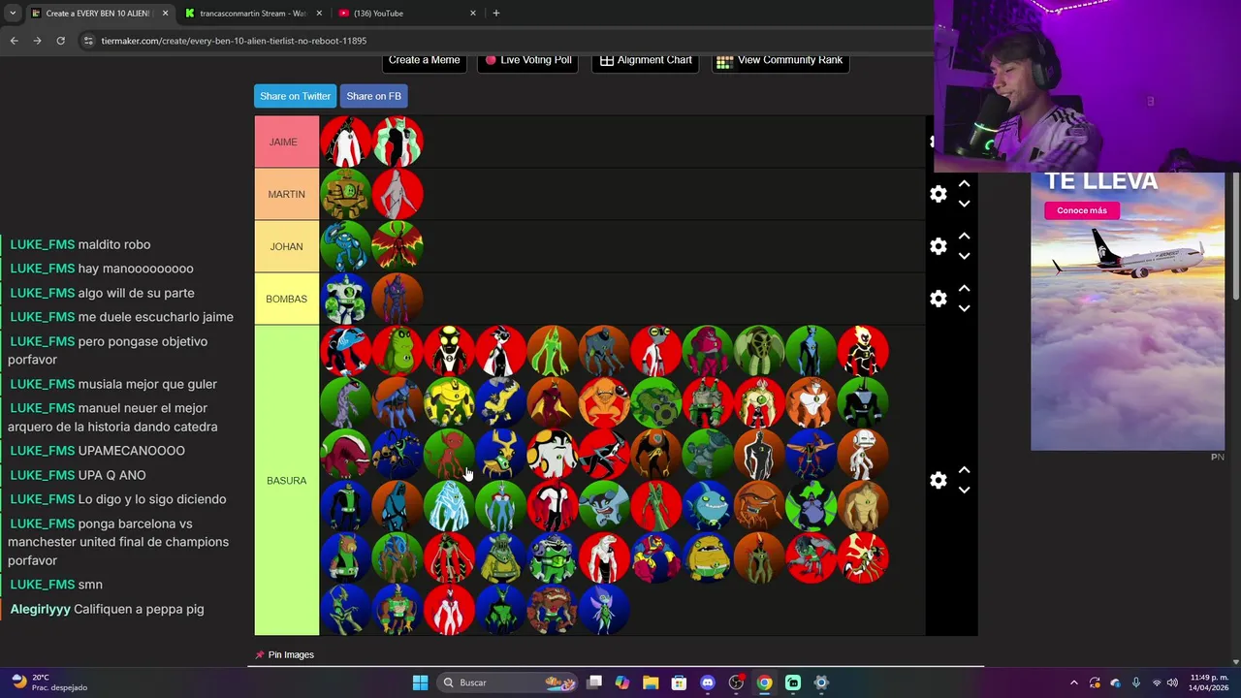The height and width of the screenshot is (698, 1241).
Task: Open the tab search dropdown arrow
Action: pyautogui.click(x=13, y=13)
